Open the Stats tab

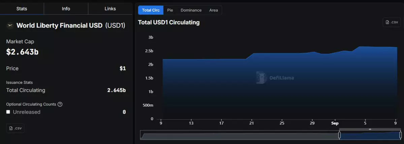click(x=22, y=9)
